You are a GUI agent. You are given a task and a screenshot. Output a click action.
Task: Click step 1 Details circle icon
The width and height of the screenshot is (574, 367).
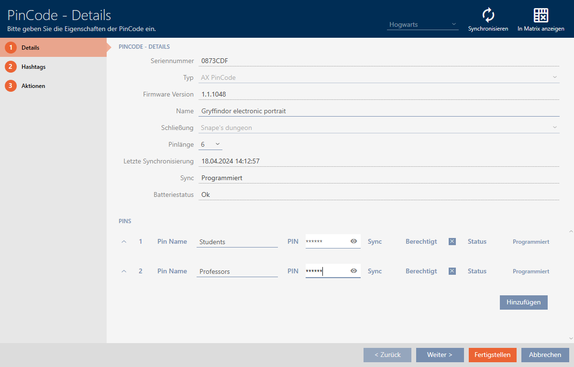[x=11, y=48]
